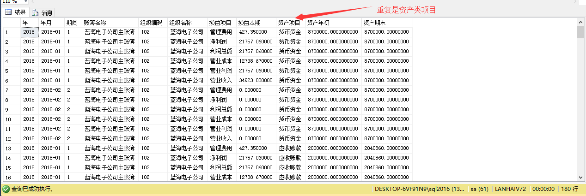Screen dimensions: 586x196
Task: Select the 资产项目 column header
Action: tap(291, 22)
